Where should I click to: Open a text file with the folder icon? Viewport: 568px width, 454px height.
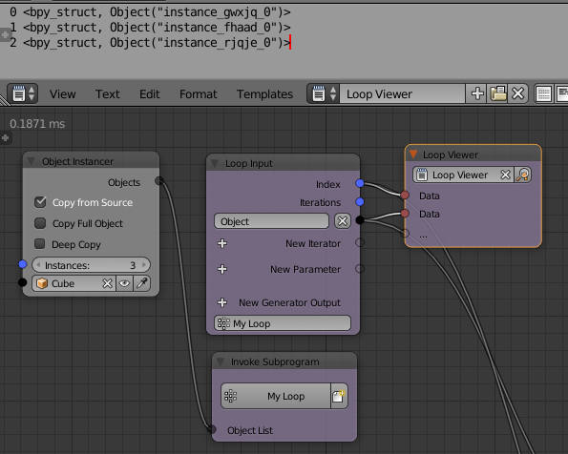(x=497, y=93)
